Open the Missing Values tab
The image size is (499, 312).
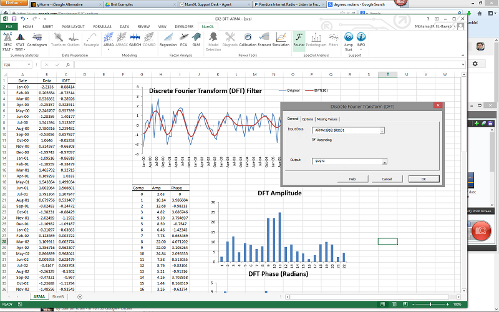[x=327, y=119]
